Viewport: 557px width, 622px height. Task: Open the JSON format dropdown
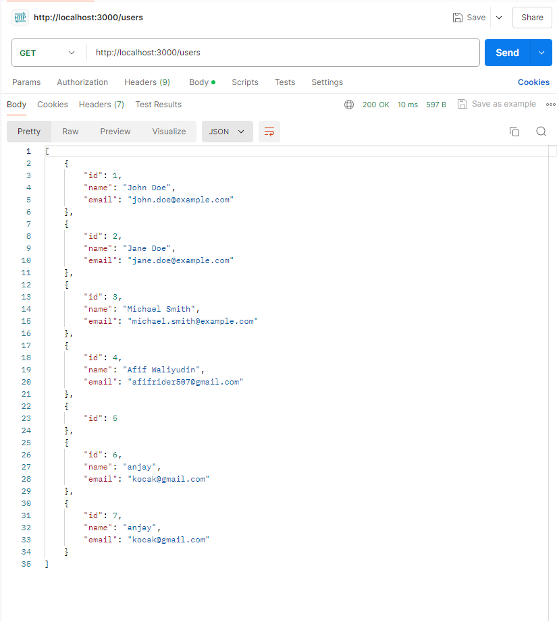coord(227,132)
